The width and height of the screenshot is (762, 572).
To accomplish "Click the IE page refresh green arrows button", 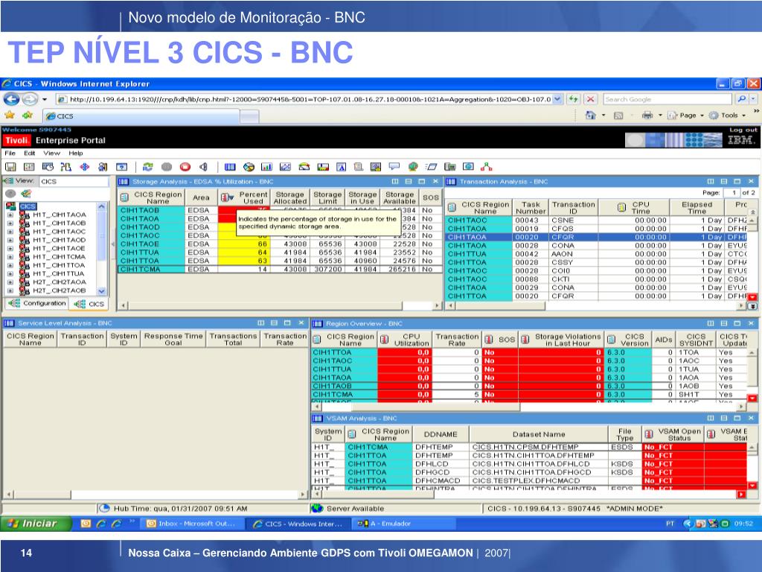I will 574,99.
